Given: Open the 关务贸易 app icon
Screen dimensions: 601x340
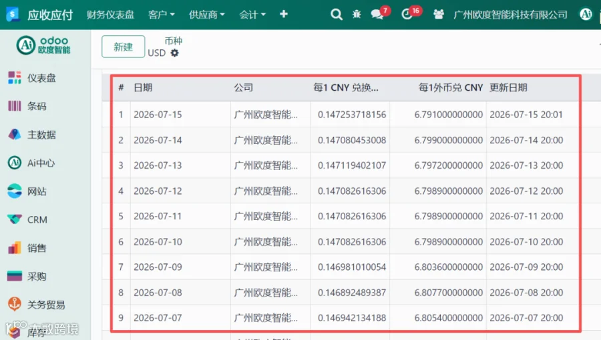Looking at the screenshot, I should (15, 304).
